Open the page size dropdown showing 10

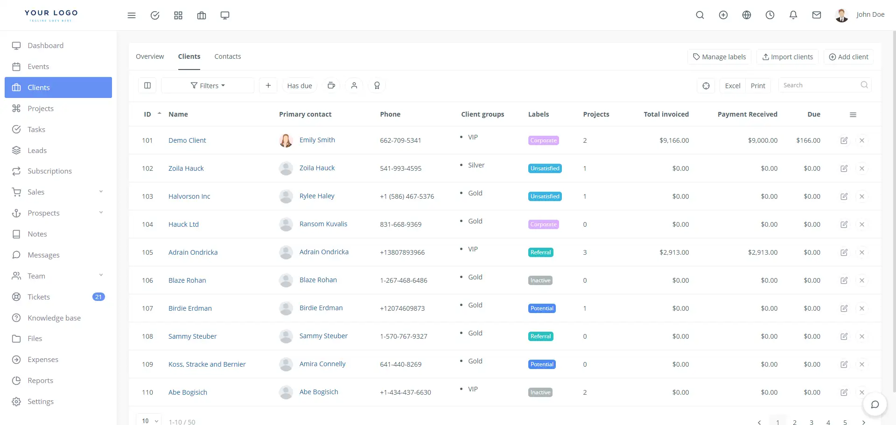(x=149, y=421)
